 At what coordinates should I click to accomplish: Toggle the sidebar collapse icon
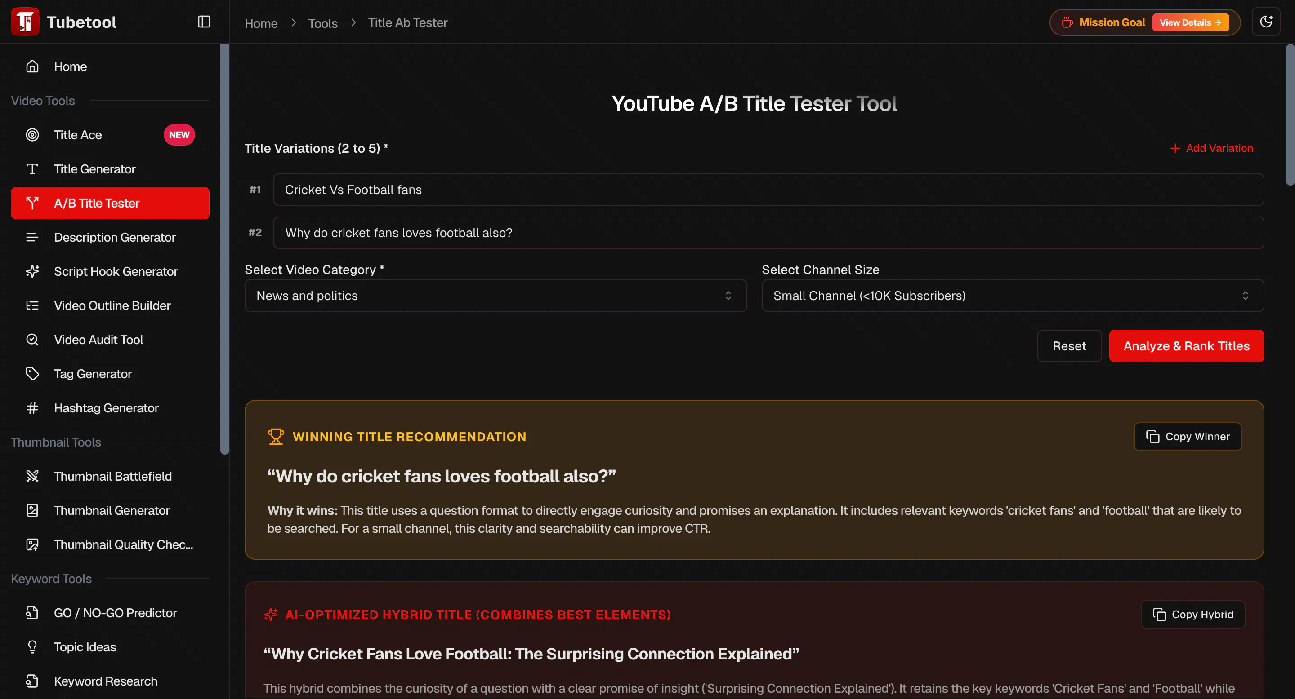pos(204,22)
